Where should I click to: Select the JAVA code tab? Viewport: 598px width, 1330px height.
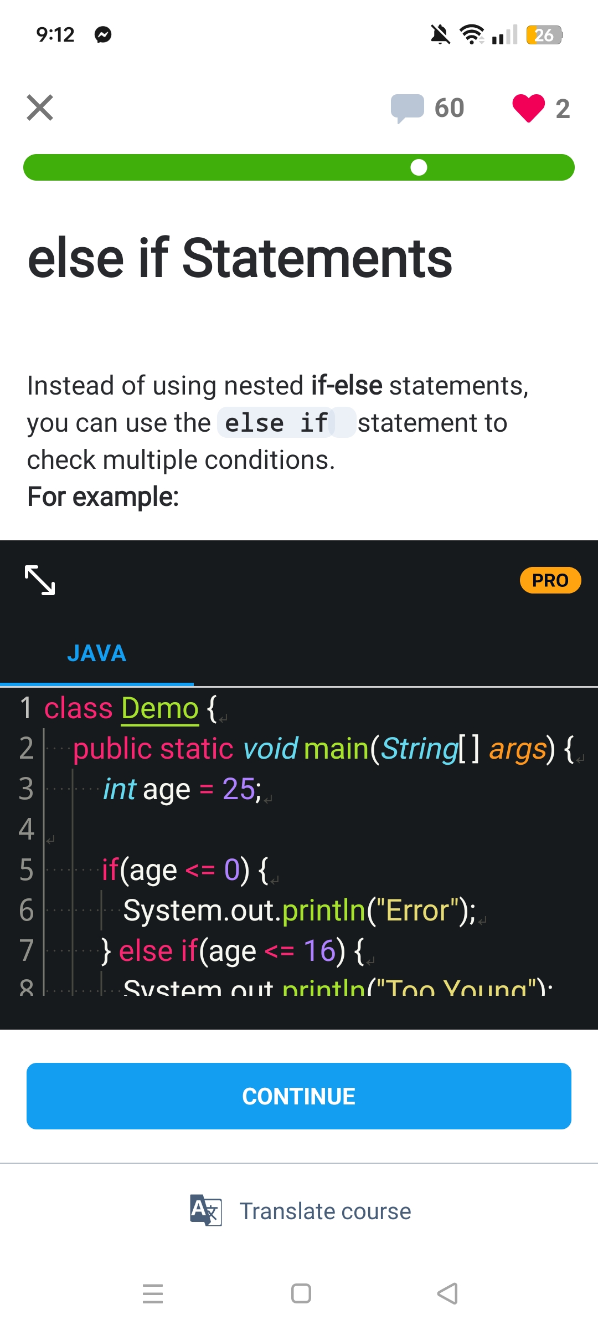tap(97, 653)
